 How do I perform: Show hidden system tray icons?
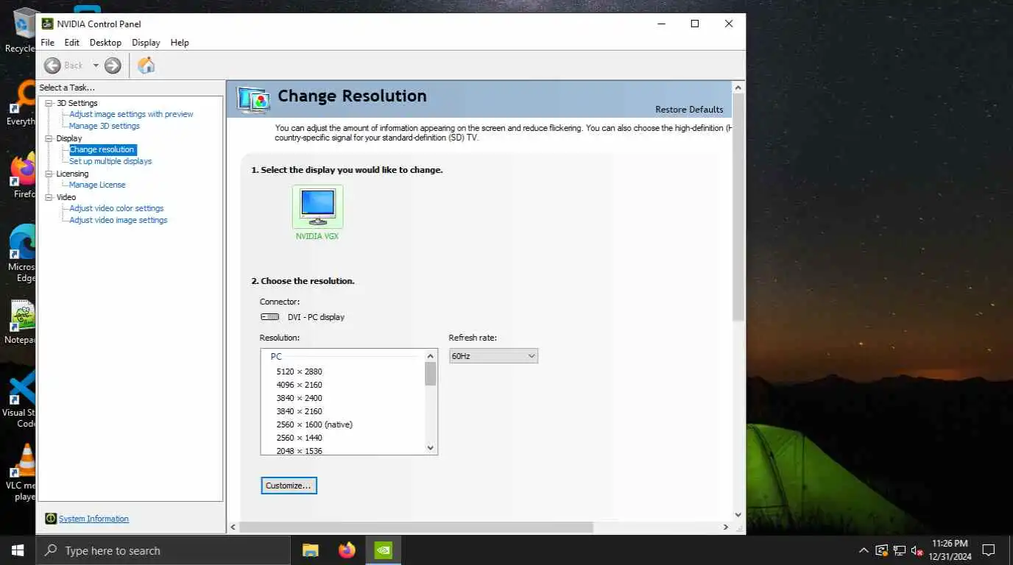tap(864, 550)
